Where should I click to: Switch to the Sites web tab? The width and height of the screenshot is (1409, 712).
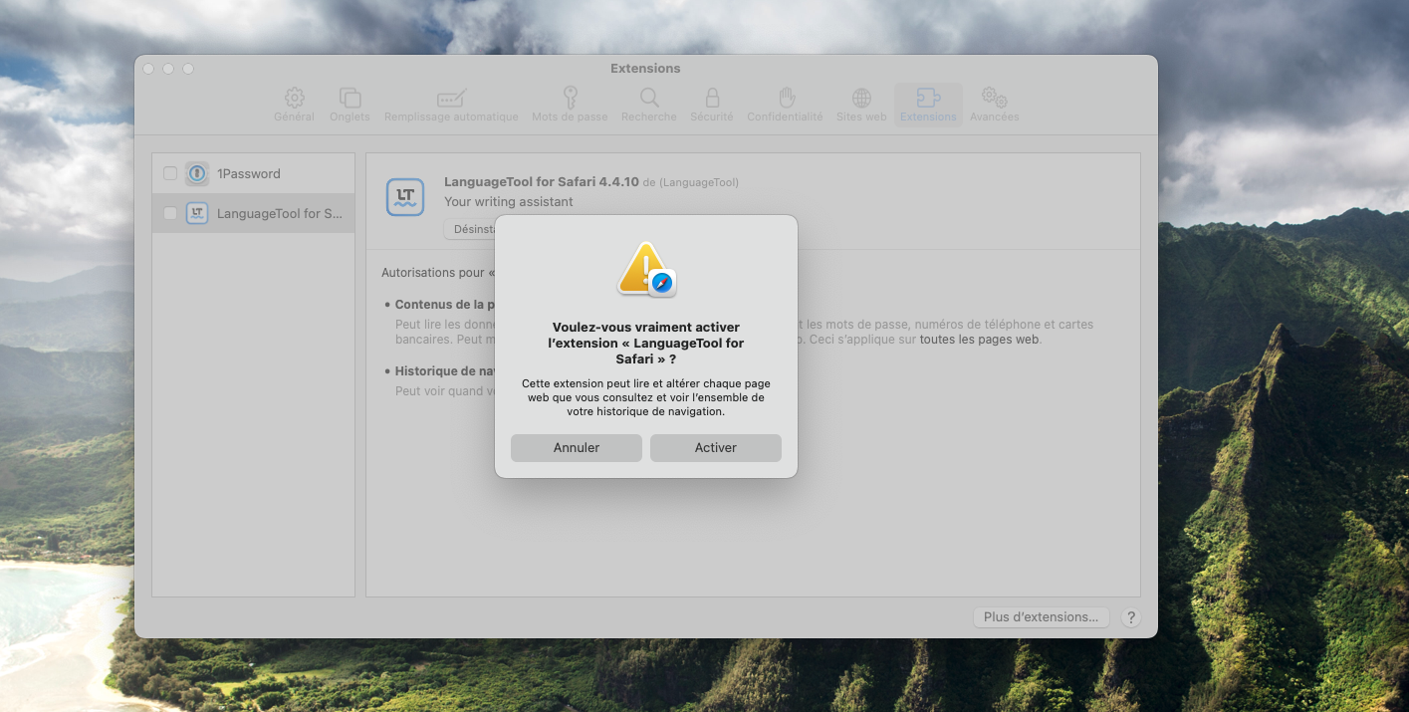861,105
